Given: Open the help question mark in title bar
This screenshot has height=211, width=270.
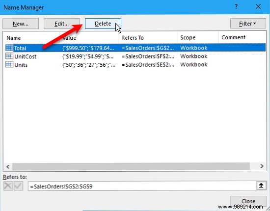Looking at the screenshot, I should tap(236, 7).
